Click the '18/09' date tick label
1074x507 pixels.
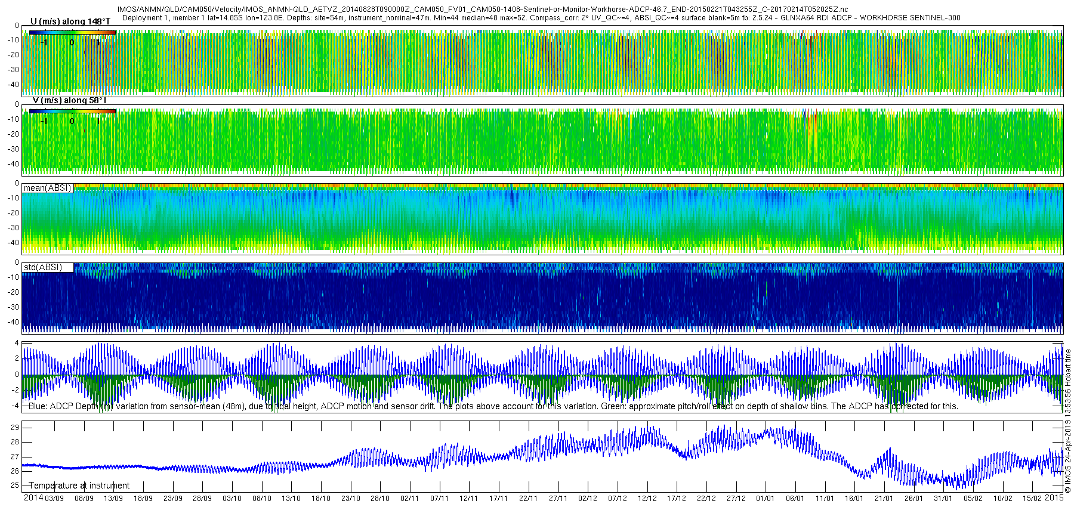point(143,499)
